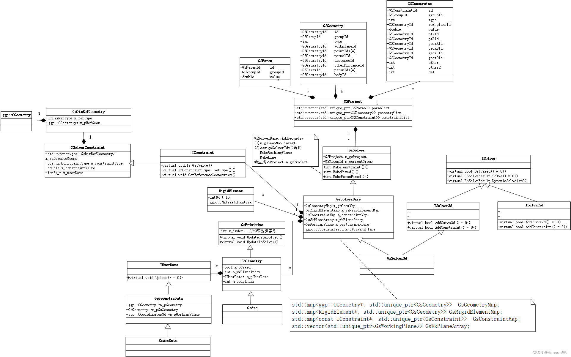Select virtual double GetValue() in IConstraint

point(186,165)
